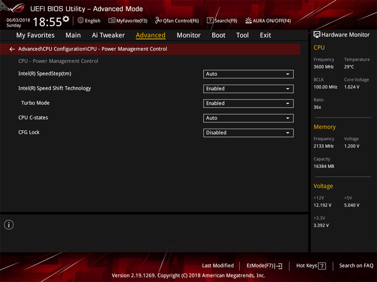
Task: Click Search on FAQ
Action: 357,266
